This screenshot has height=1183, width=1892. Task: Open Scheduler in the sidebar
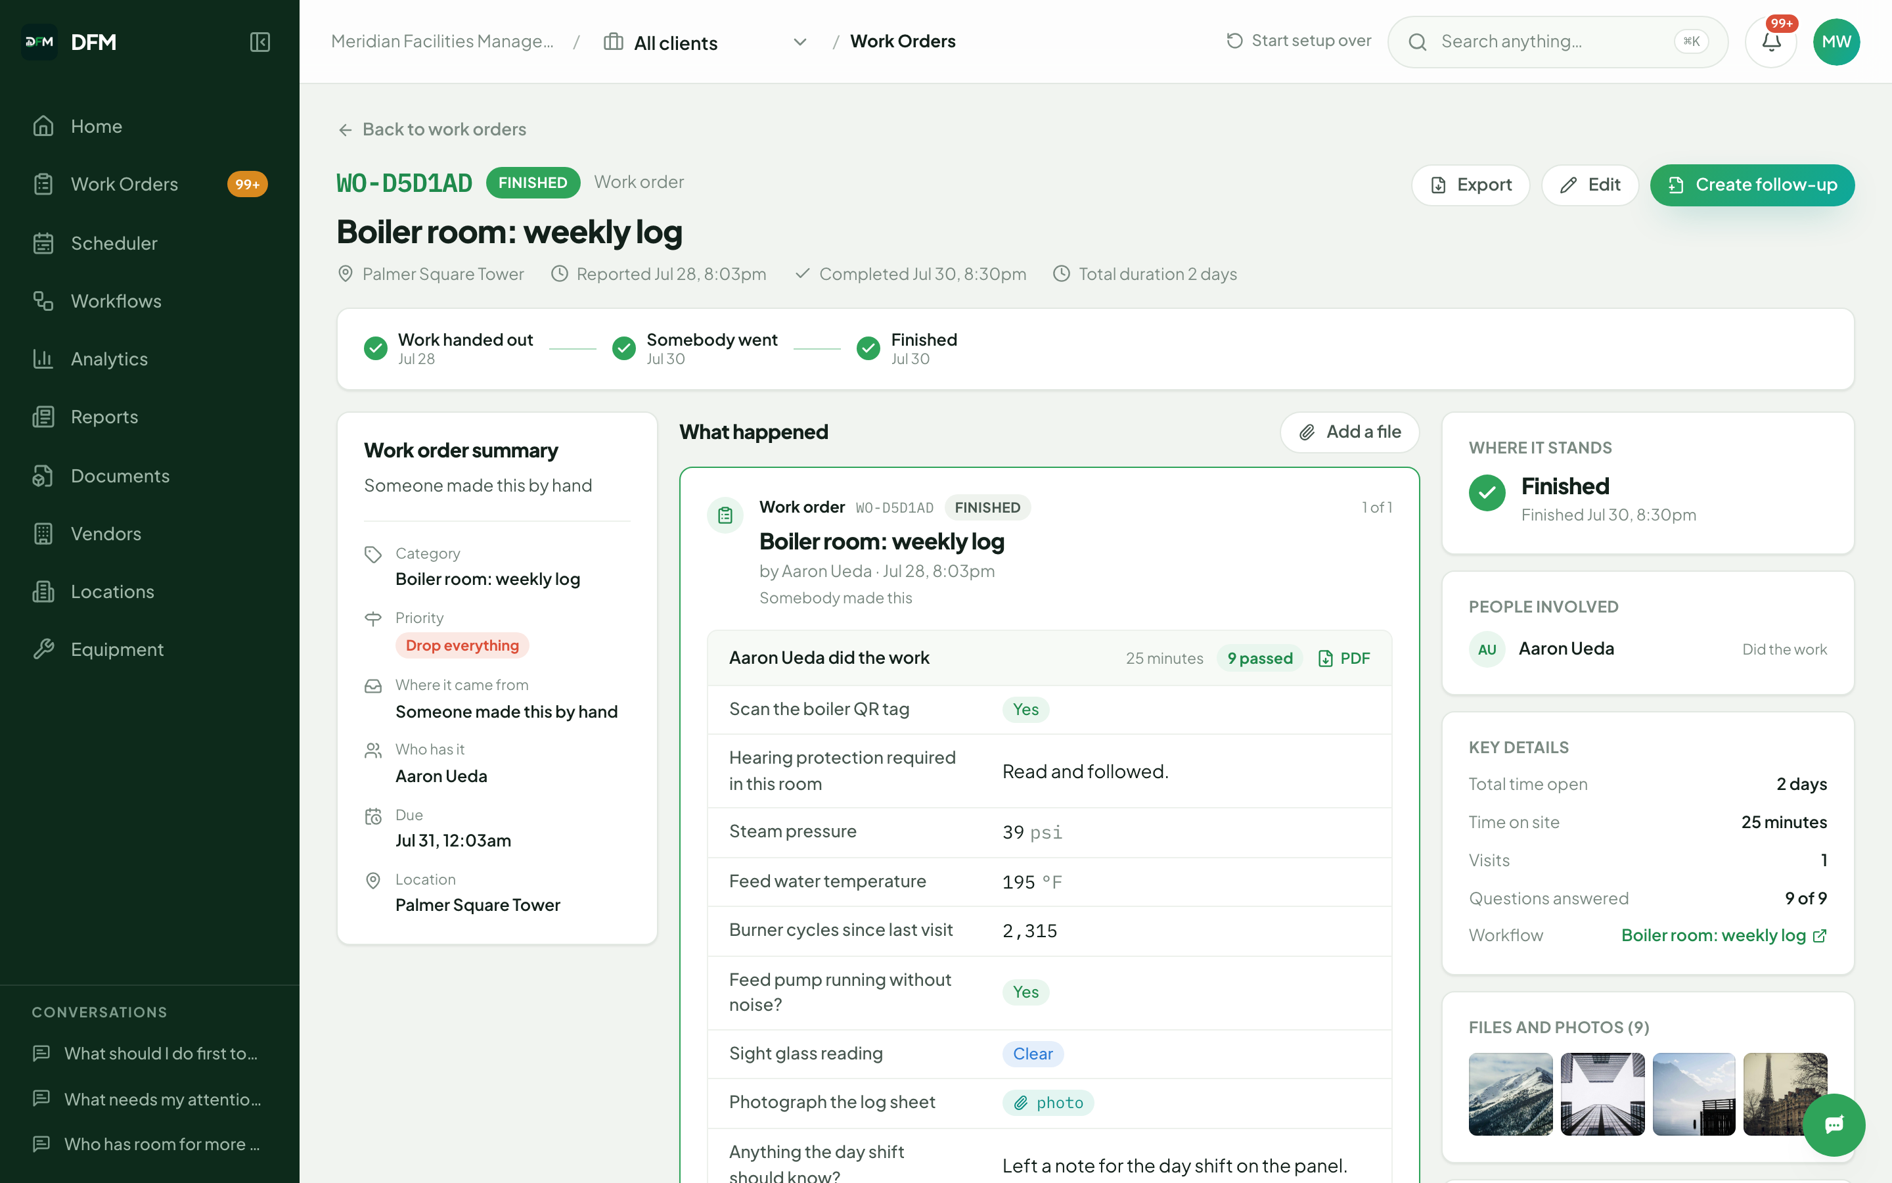(149, 243)
